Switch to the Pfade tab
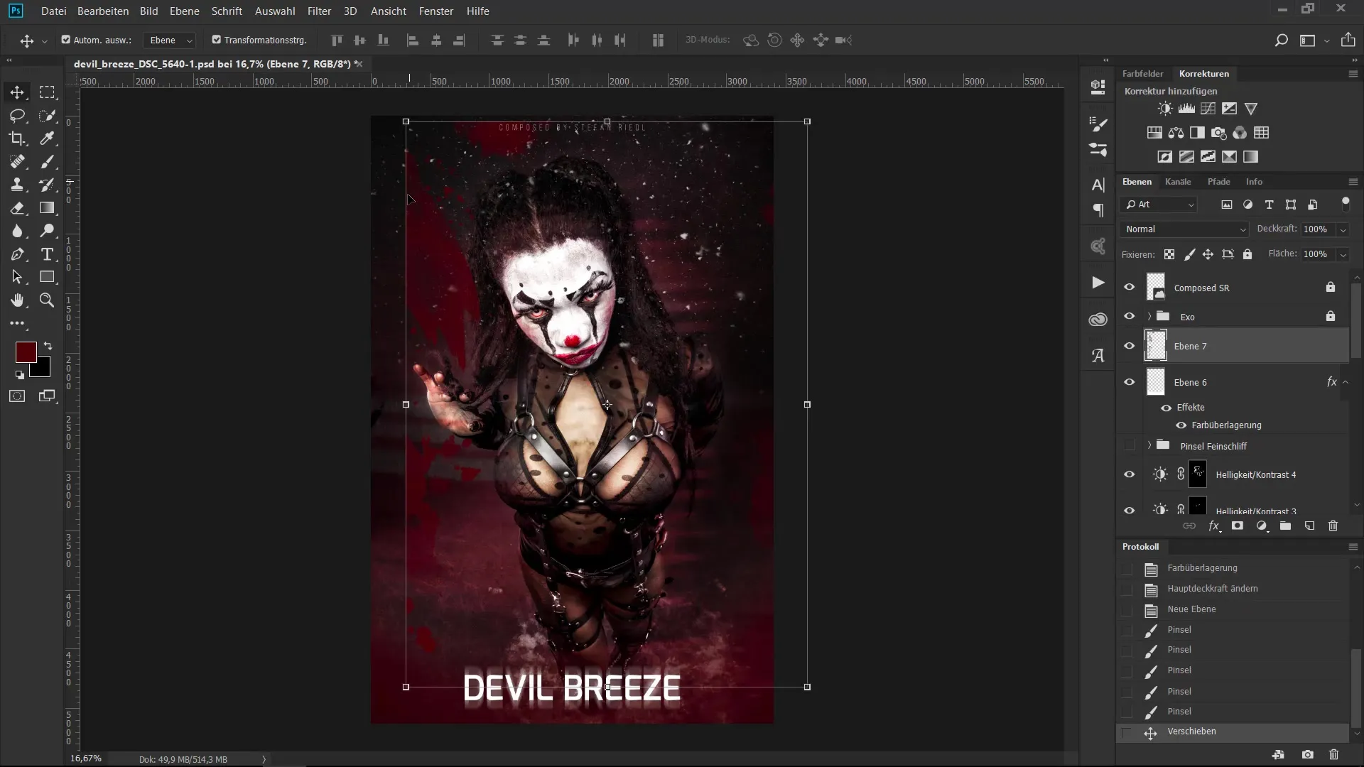This screenshot has width=1364, height=767. pyautogui.click(x=1218, y=182)
